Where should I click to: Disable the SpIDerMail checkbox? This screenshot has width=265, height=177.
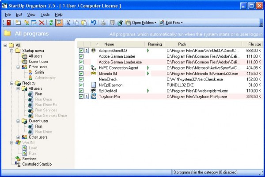(81, 91)
